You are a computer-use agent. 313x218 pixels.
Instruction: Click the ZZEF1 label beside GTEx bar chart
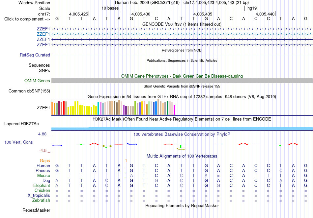[x=43, y=108]
